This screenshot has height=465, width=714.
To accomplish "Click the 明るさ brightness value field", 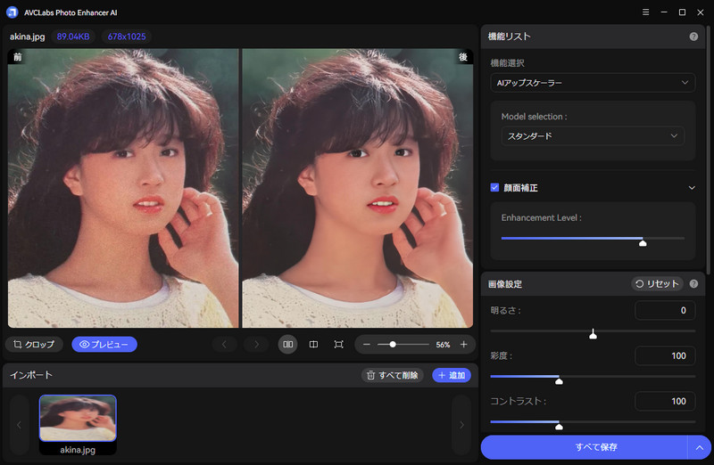I will (x=665, y=311).
